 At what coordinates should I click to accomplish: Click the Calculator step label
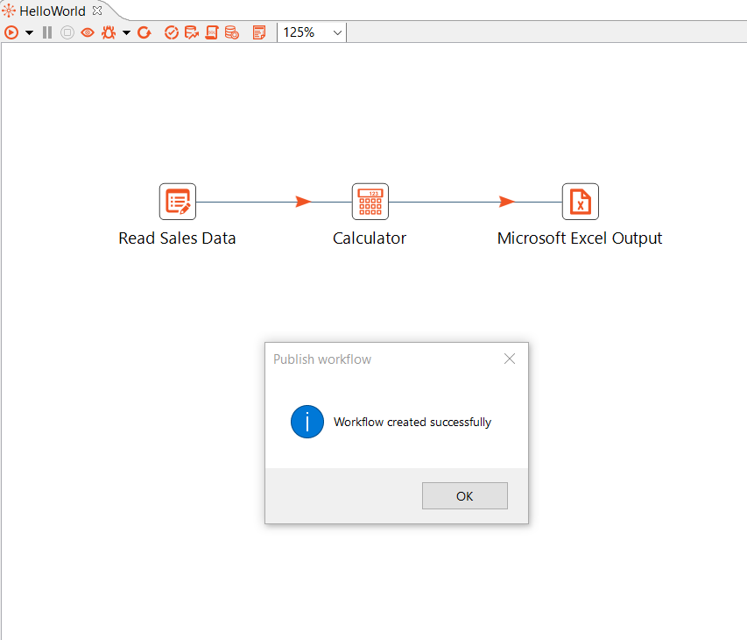(370, 238)
